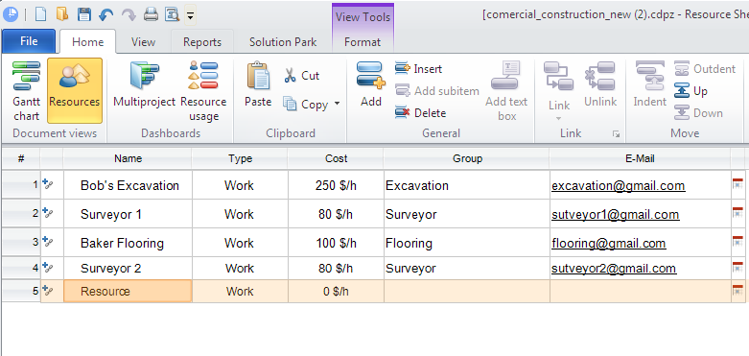Expand the quick access toolbar customize dropdown

pyautogui.click(x=190, y=15)
